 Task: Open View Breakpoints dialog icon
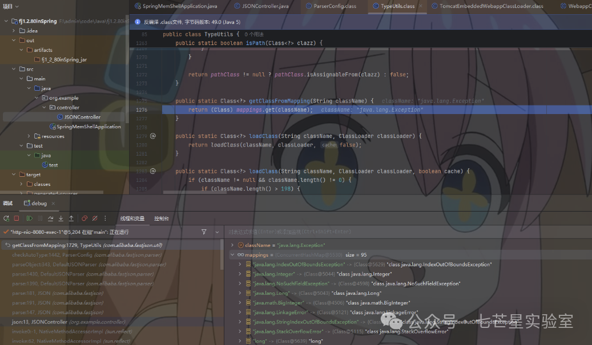[x=84, y=218]
